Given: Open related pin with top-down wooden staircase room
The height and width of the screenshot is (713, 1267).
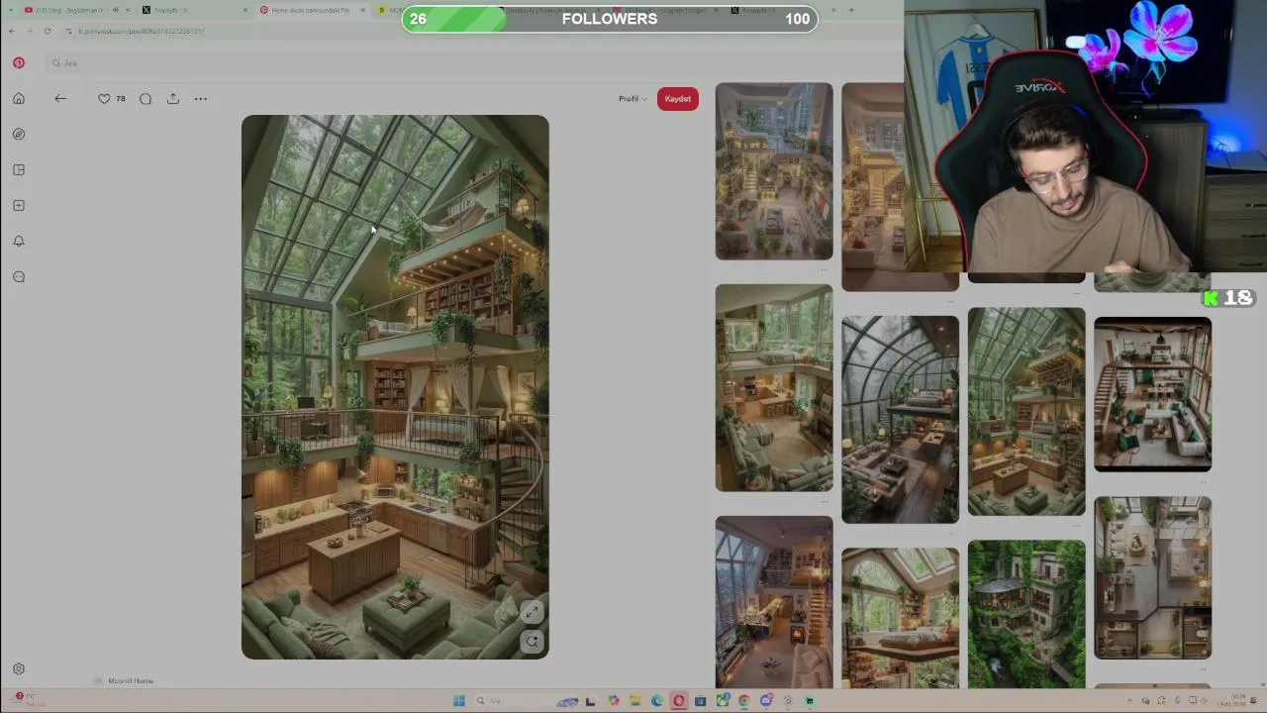Looking at the screenshot, I should point(1152,394).
